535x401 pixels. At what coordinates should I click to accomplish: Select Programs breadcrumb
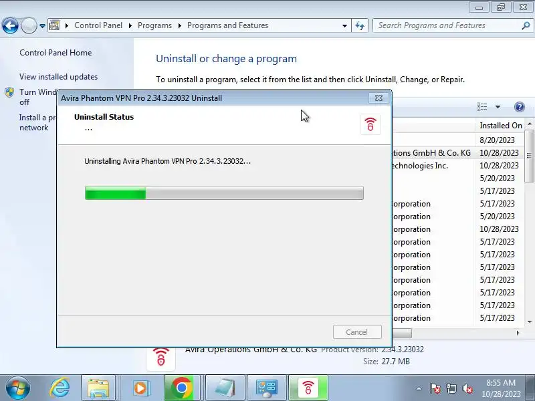[x=154, y=25]
